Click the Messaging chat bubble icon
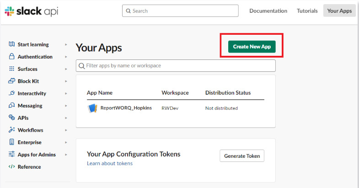This screenshot has width=359, height=188. click(x=11, y=106)
